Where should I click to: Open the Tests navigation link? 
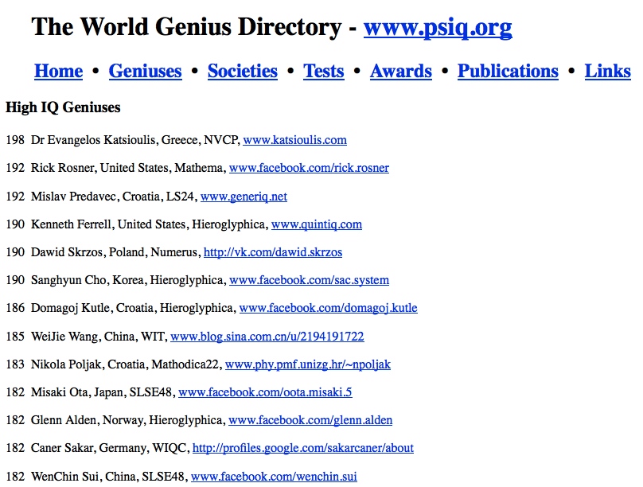click(x=323, y=72)
